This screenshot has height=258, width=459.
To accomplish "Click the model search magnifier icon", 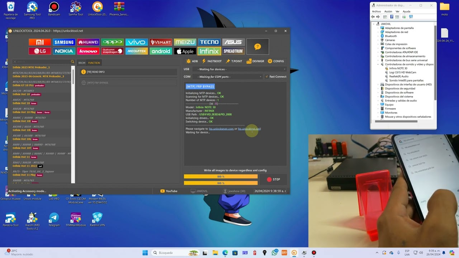I will coord(72,62).
